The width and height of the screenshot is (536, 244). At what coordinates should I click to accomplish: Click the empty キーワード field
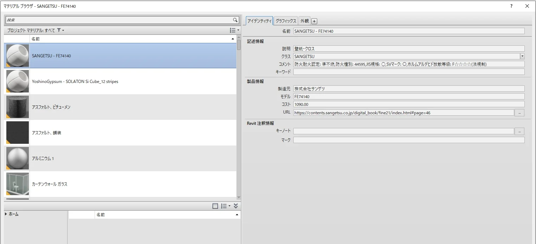tap(409, 72)
